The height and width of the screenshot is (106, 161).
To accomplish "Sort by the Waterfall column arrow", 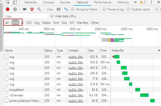I will pyautogui.click(x=159, y=50).
